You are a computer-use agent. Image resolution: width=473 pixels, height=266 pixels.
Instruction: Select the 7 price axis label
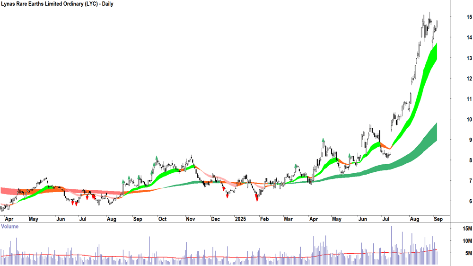pos(471,181)
